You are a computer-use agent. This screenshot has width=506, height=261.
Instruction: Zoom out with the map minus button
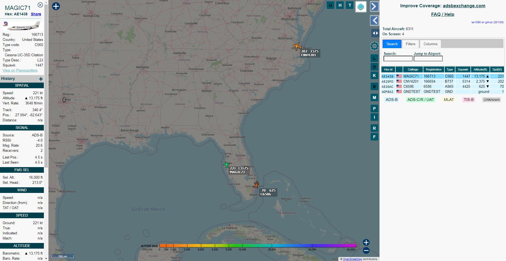tap(366, 251)
